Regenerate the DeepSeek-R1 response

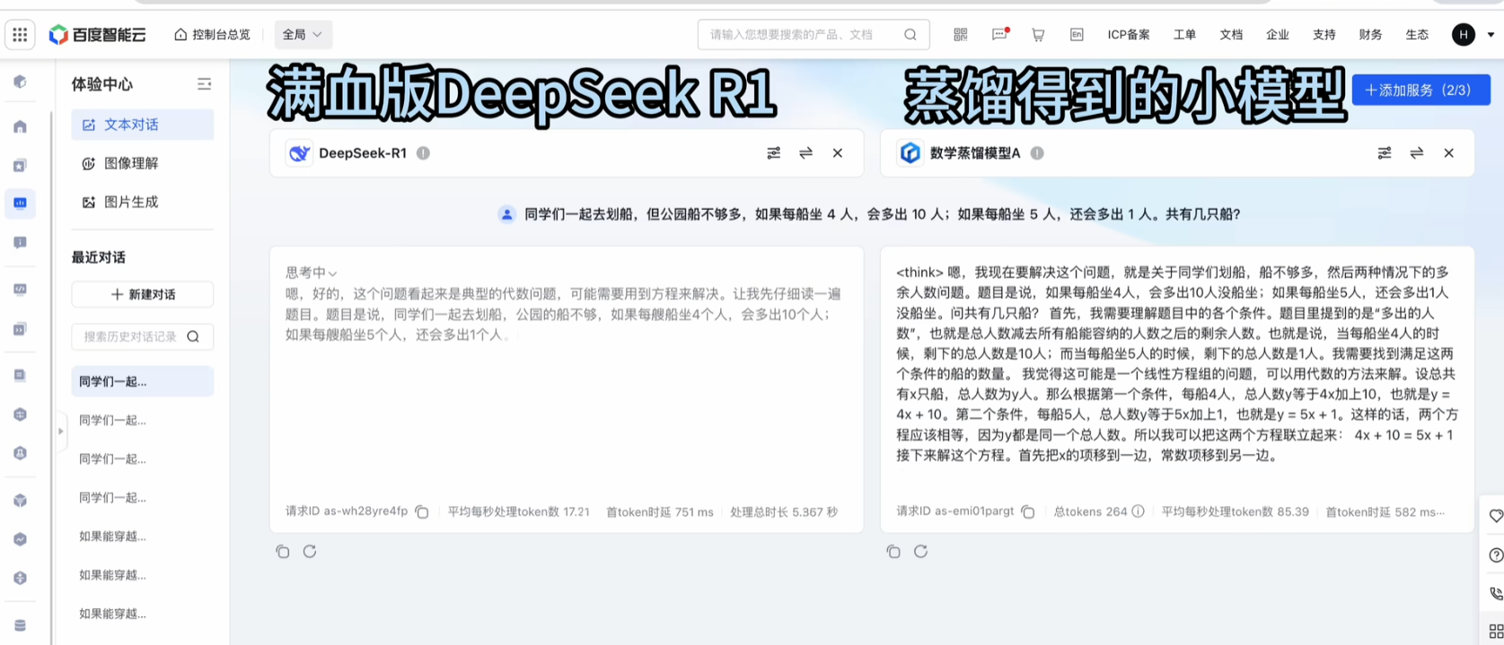[310, 552]
